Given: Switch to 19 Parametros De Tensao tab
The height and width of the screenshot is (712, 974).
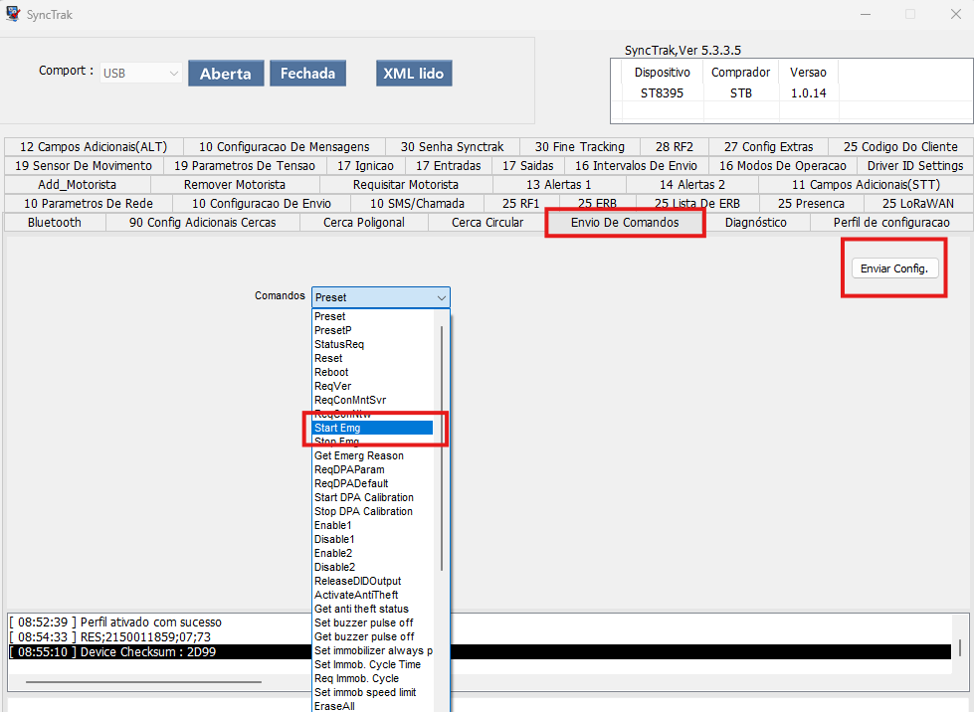Looking at the screenshot, I should (x=245, y=166).
